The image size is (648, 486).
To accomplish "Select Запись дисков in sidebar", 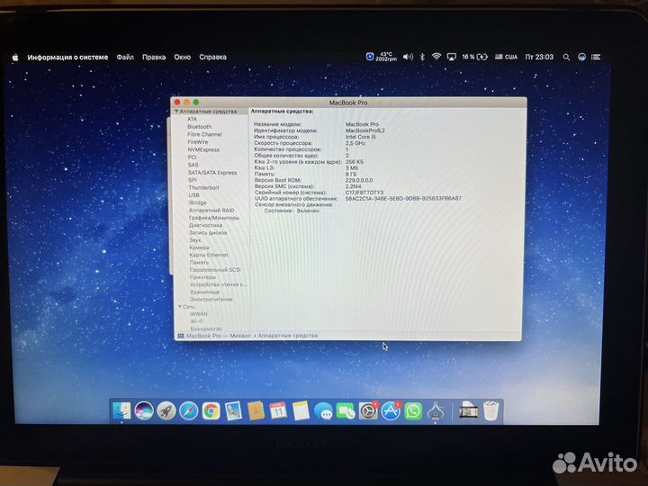I will click(x=208, y=233).
